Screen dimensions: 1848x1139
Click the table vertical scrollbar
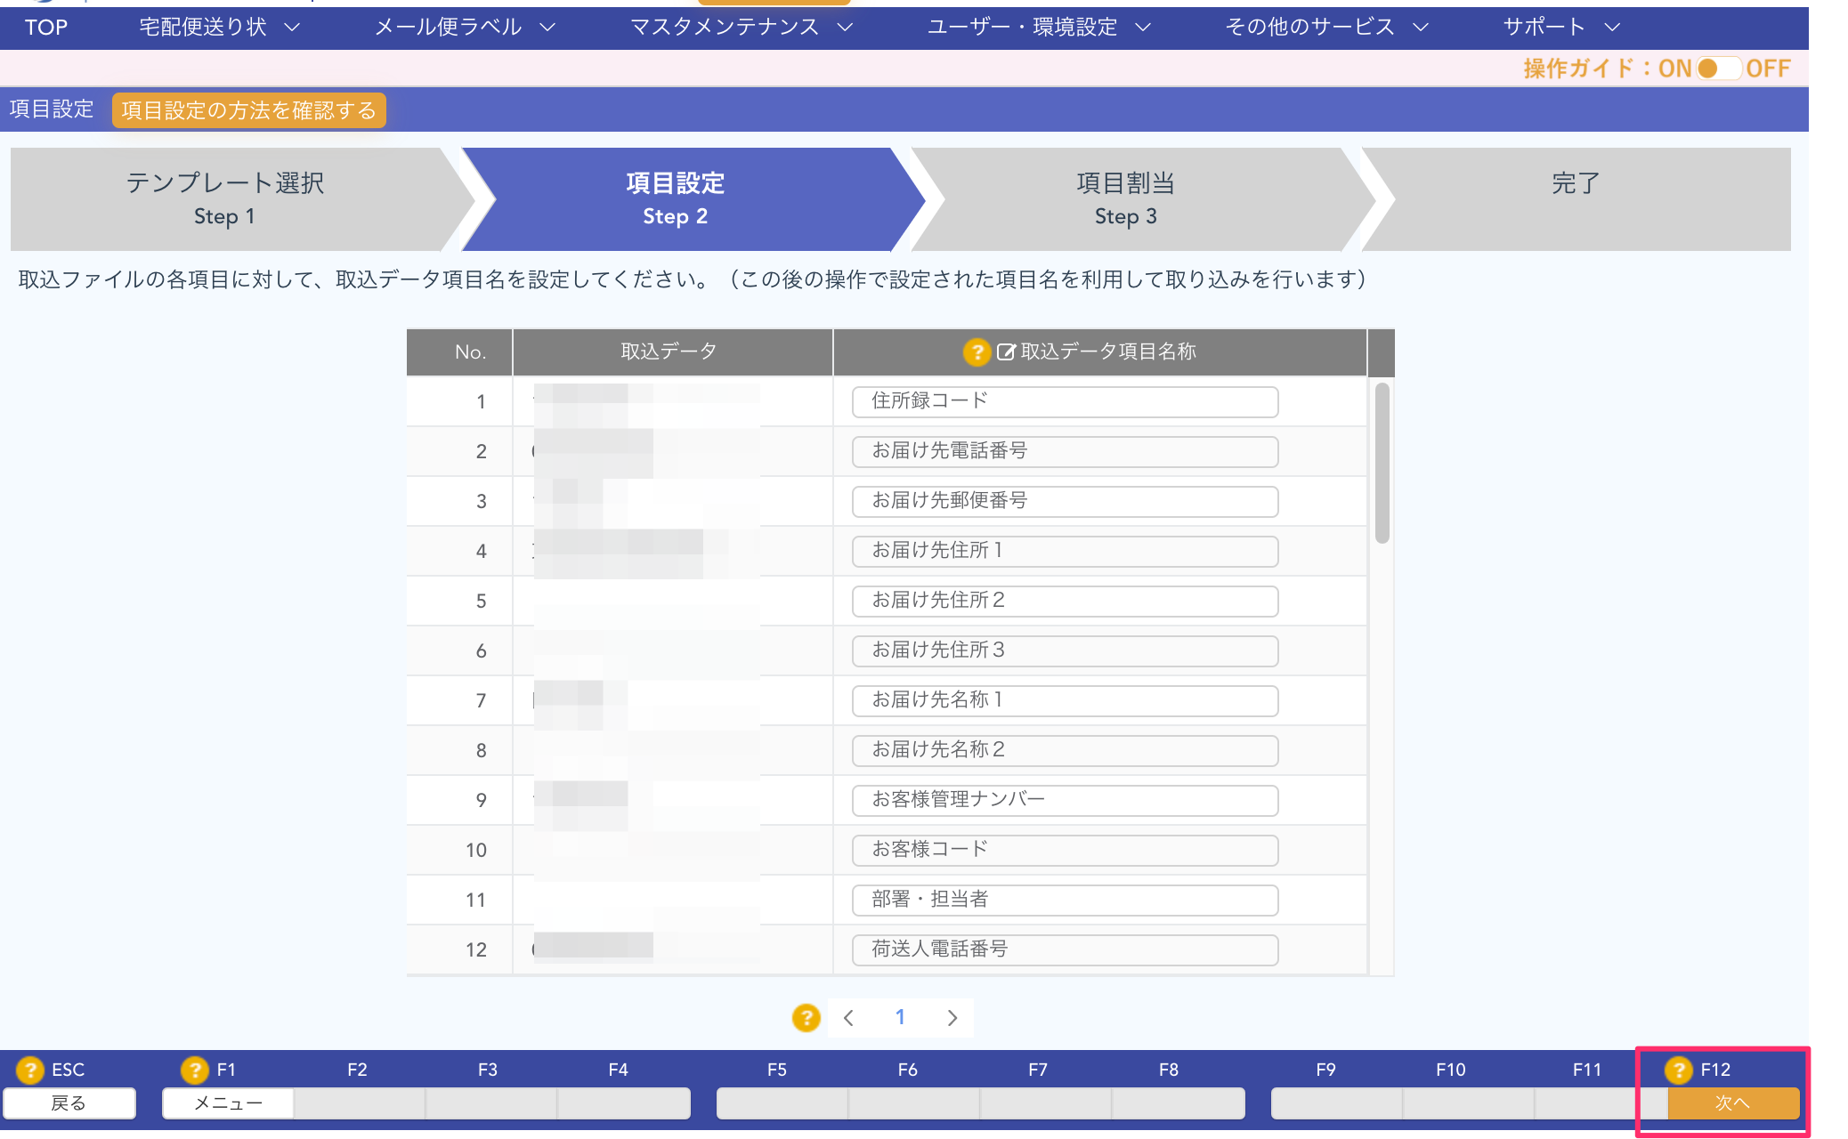pyautogui.click(x=1382, y=463)
